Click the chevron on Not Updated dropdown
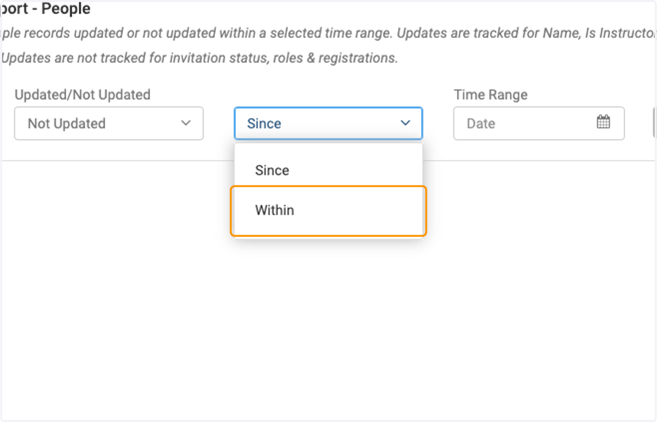The height and width of the screenshot is (422, 657). click(x=186, y=123)
